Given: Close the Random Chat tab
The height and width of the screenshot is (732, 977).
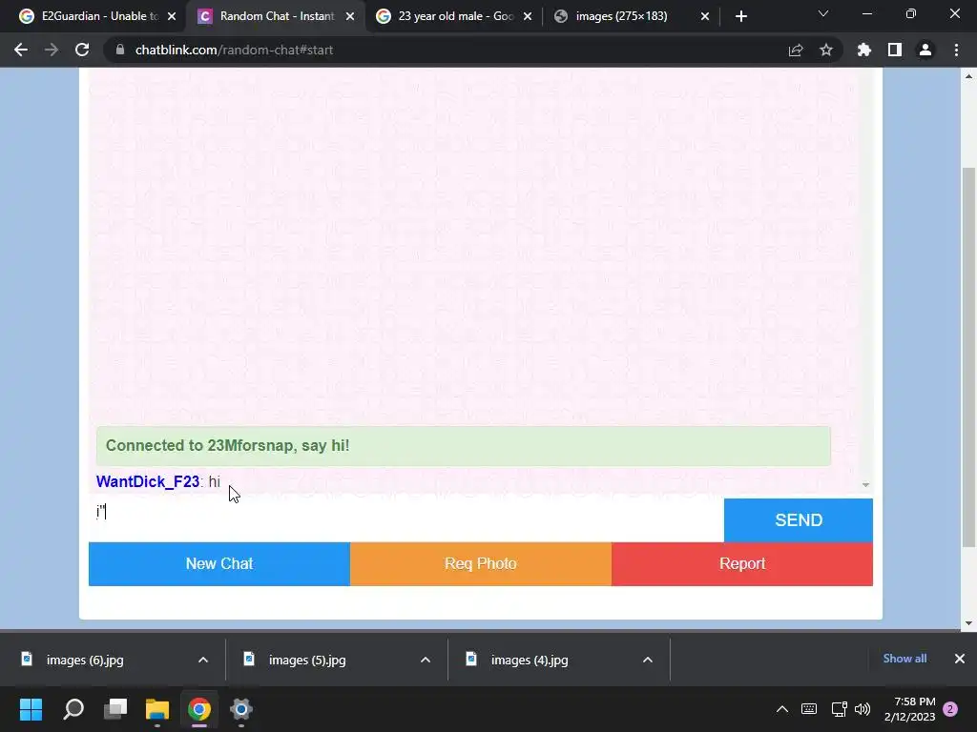Looking at the screenshot, I should (350, 16).
